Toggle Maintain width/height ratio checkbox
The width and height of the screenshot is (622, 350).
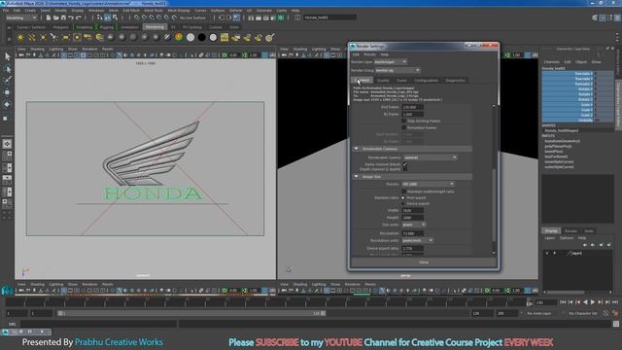tap(404, 192)
